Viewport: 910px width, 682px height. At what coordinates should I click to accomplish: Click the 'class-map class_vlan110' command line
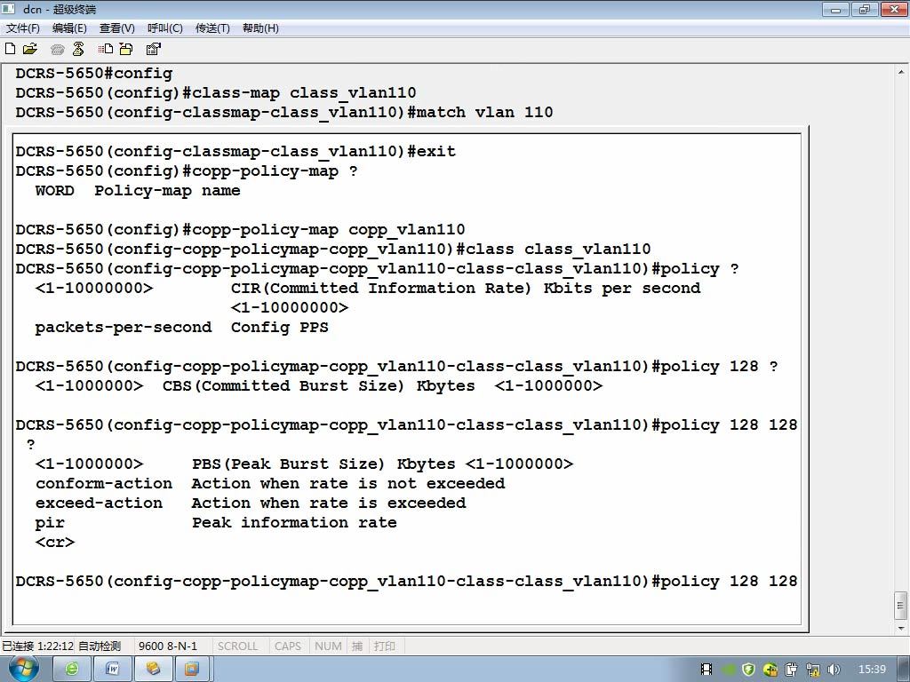216,92
